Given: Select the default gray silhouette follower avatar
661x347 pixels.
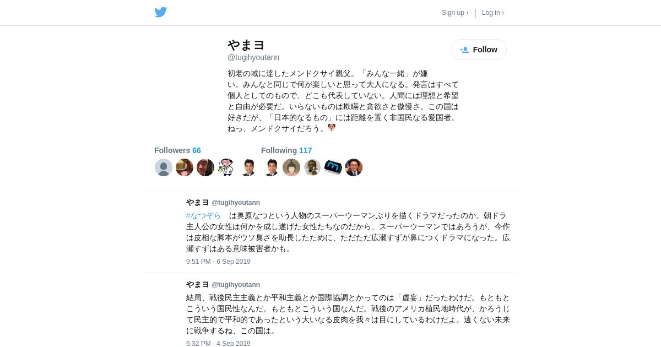Looking at the screenshot, I should (164, 167).
